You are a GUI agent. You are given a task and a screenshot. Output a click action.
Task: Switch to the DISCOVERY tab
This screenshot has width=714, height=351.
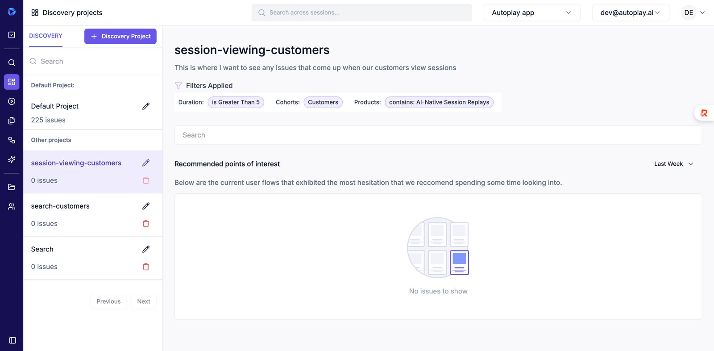coord(46,36)
